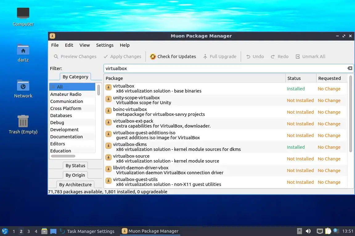Click Apply Changes in the toolbar

122,57
